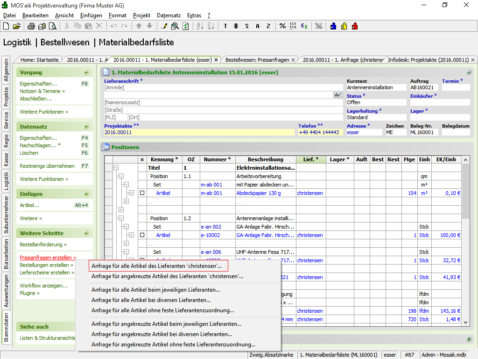Tick the checkbox for article e-10002
The height and width of the screenshot is (359, 478).
(142, 235)
